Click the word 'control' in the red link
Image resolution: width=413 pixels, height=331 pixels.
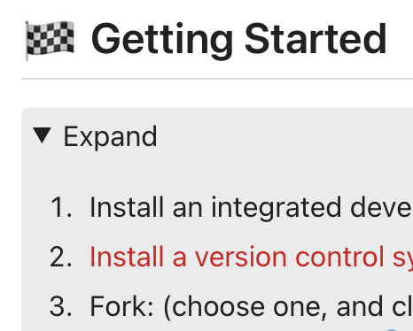pos(339,256)
